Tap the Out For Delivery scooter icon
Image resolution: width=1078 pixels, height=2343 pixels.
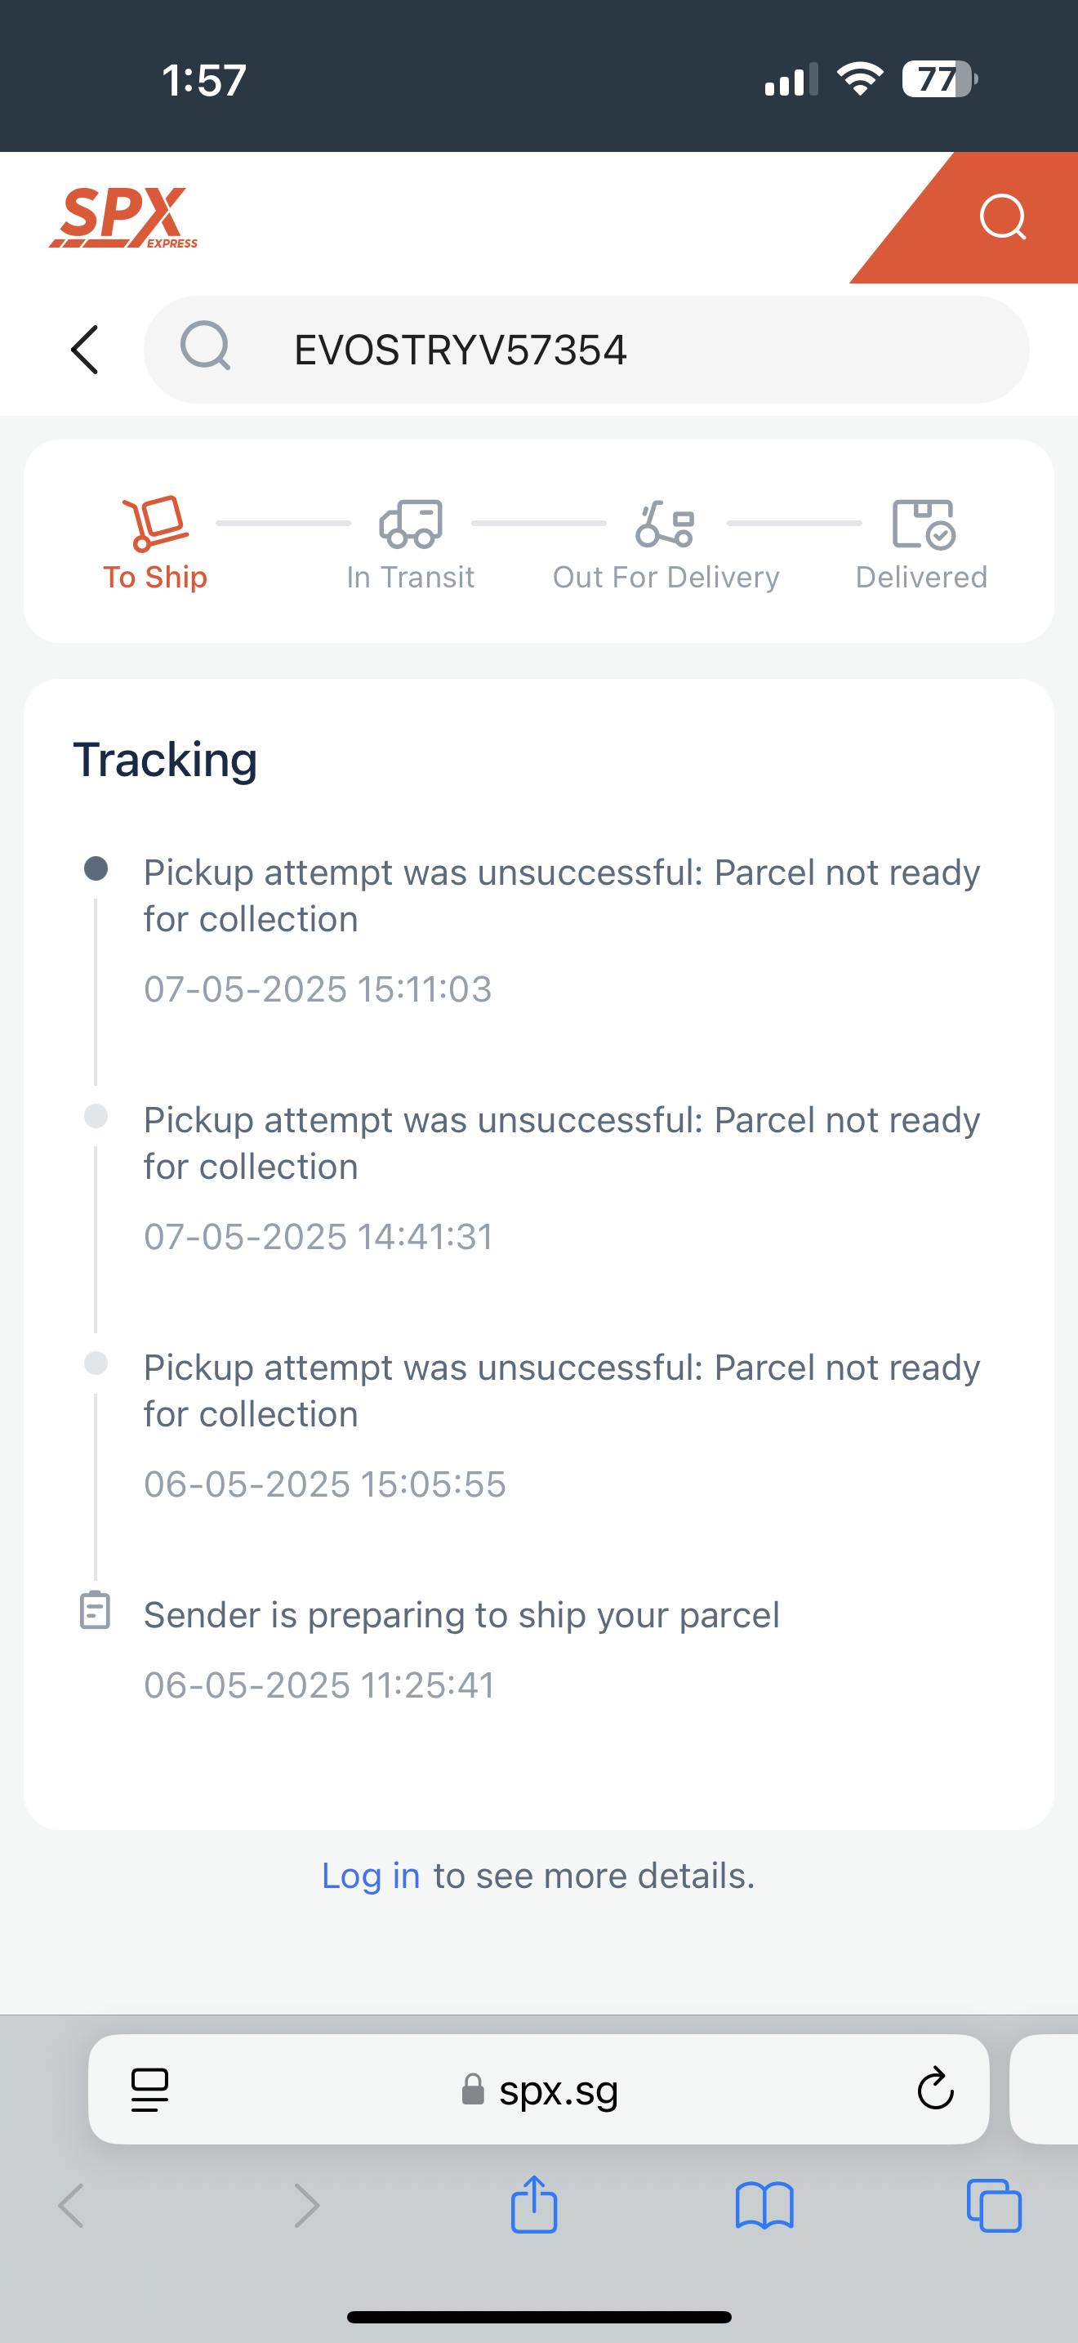point(666,524)
